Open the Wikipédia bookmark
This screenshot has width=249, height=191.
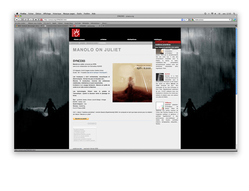[85, 23]
